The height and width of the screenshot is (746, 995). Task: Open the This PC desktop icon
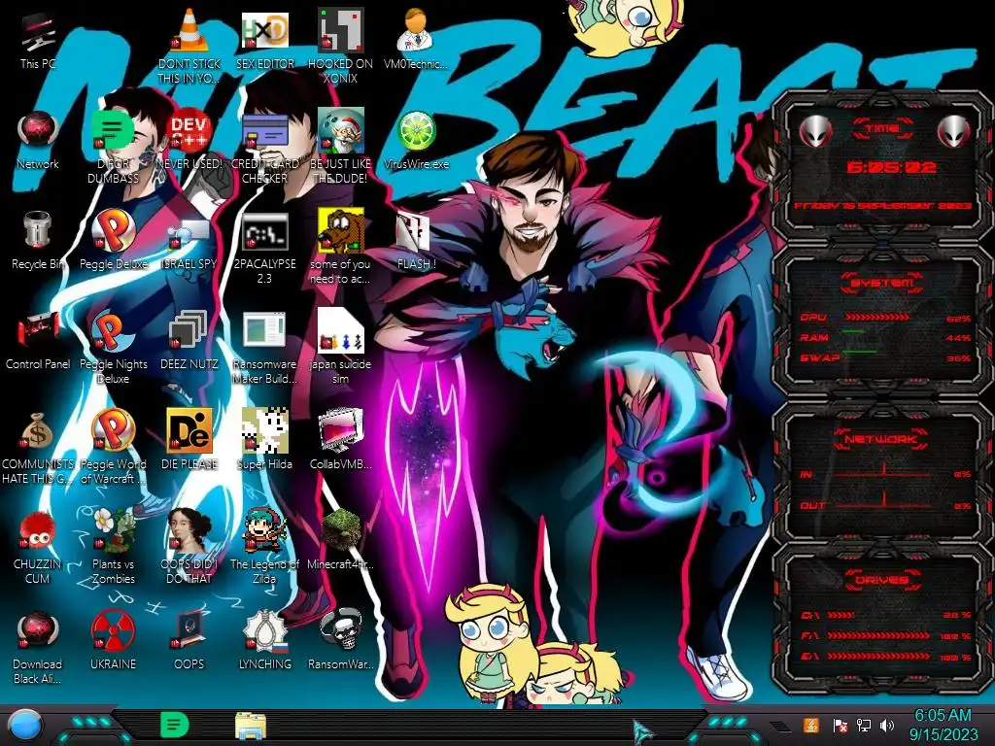tap(38, 41)
